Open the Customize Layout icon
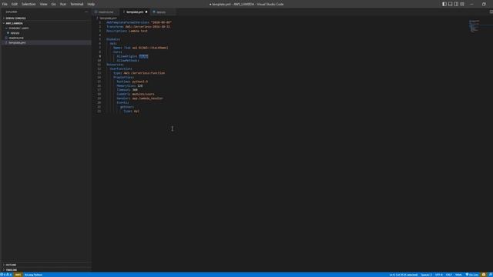 click(462, 4)
